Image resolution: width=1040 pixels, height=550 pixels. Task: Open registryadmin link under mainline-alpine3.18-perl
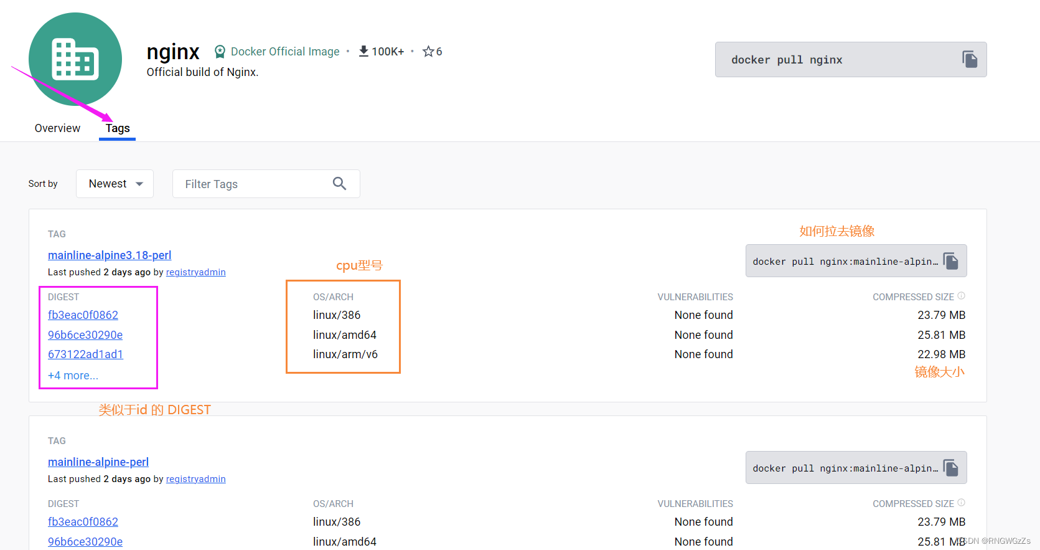[x=195, y=272]
